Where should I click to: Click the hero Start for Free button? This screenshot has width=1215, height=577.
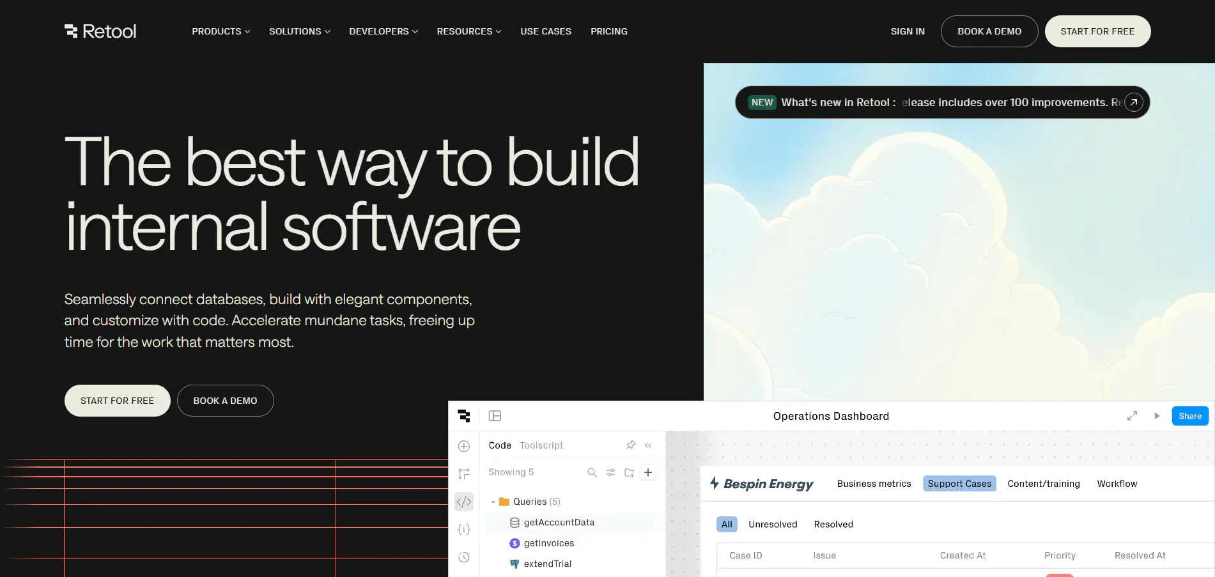pyautogui.click(x=118, y=401)
